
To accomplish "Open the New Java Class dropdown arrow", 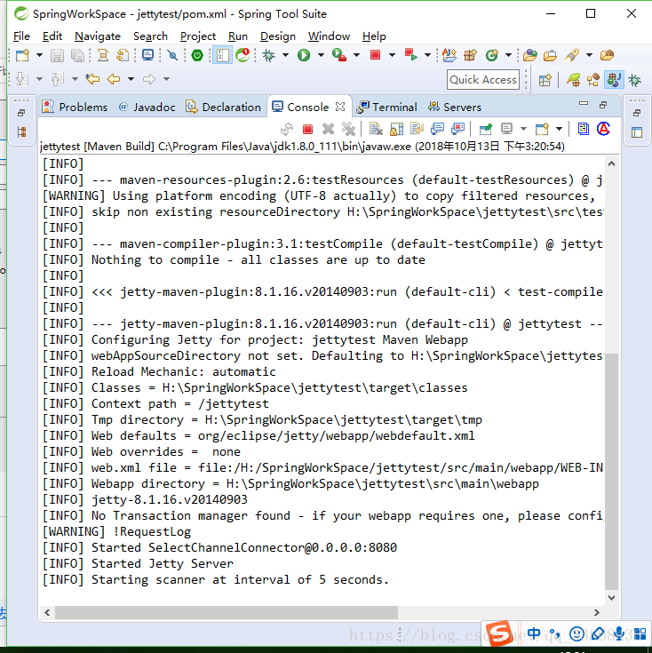I will 508,55.
